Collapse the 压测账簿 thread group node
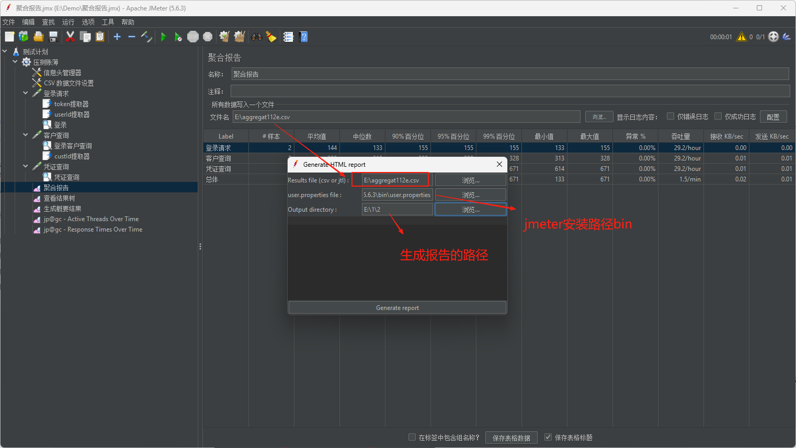Screen dimensions: 796x448 click(x=15, y=62)
